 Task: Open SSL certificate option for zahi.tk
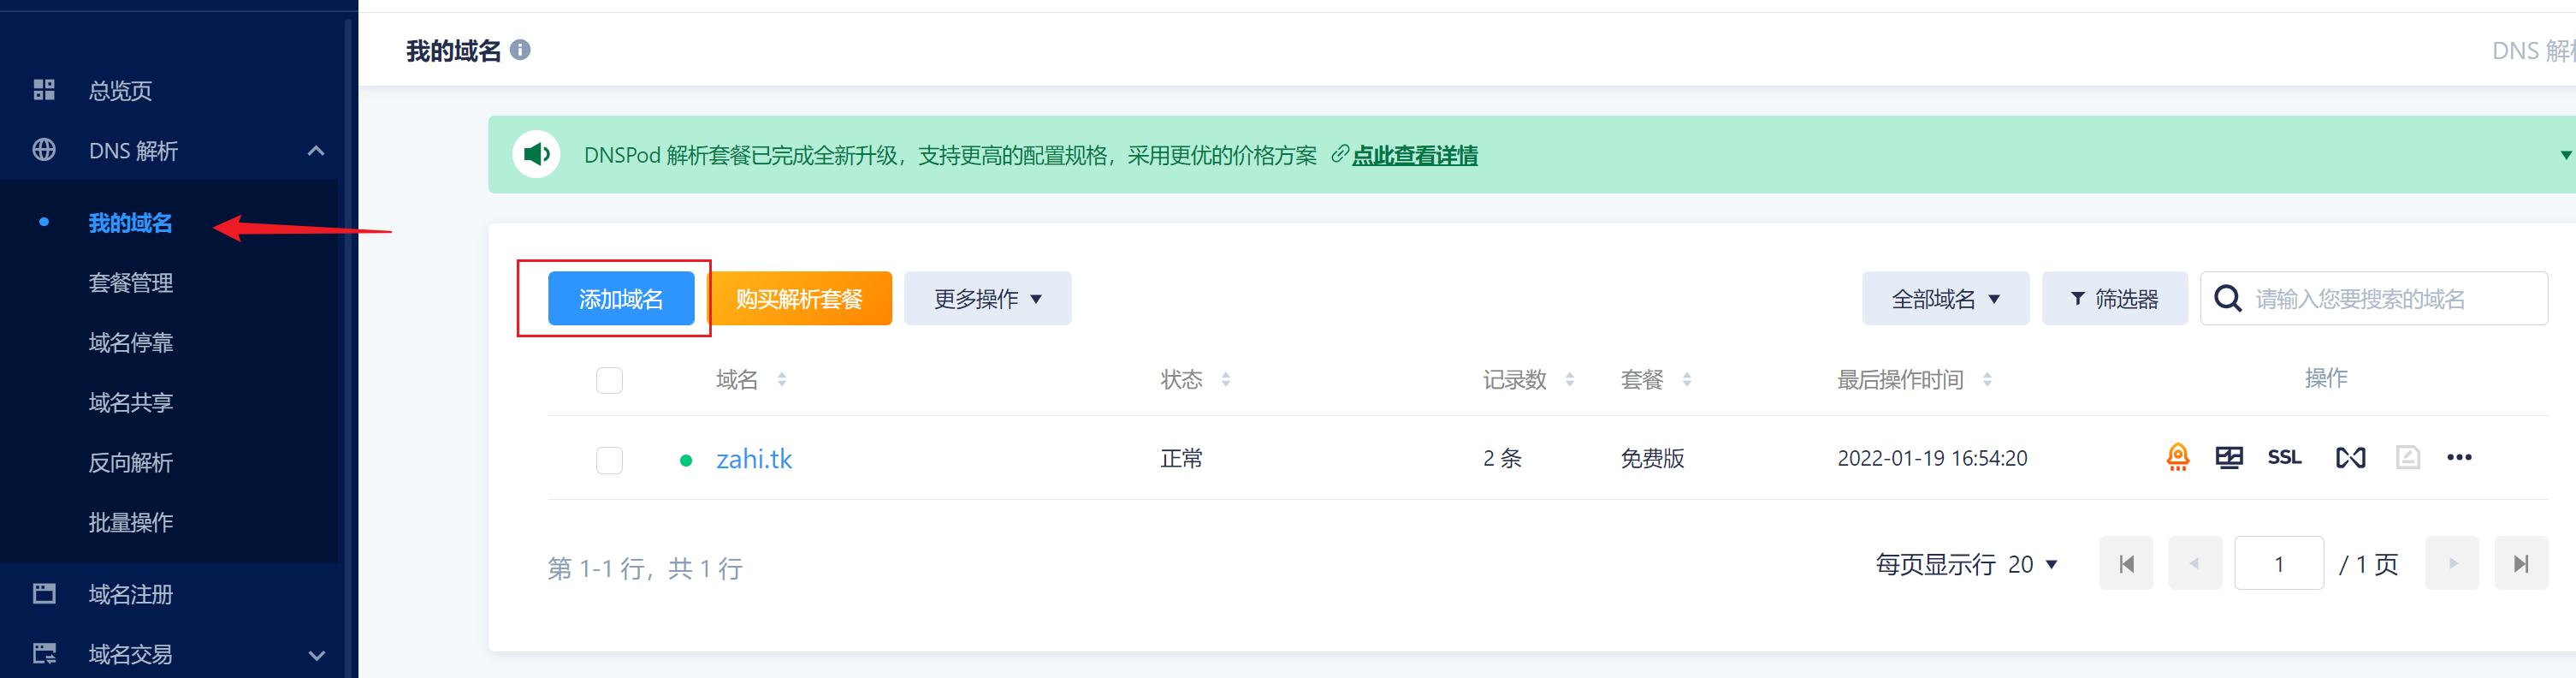2284,458
